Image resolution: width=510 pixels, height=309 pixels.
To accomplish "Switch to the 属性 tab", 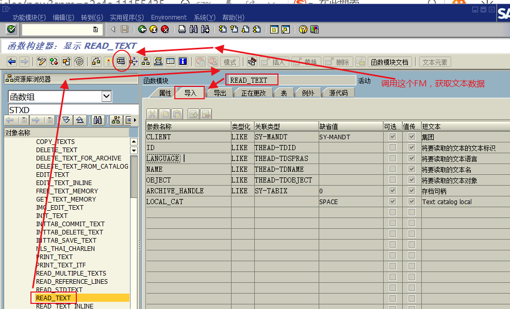I will (165, 93).
